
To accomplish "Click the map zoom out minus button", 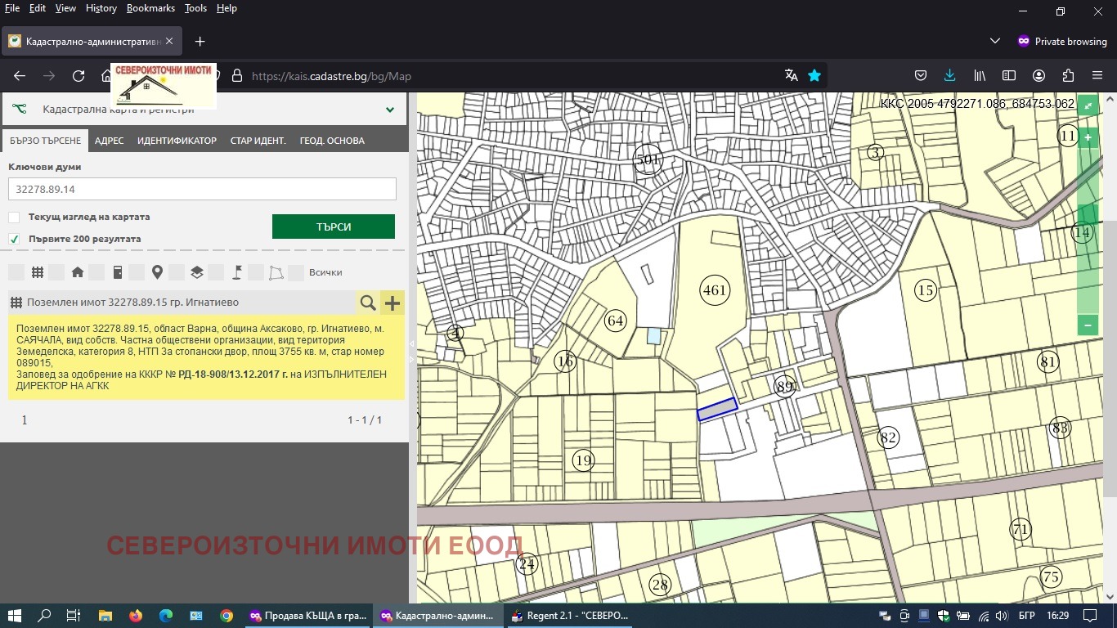I will pos(1088,325).
